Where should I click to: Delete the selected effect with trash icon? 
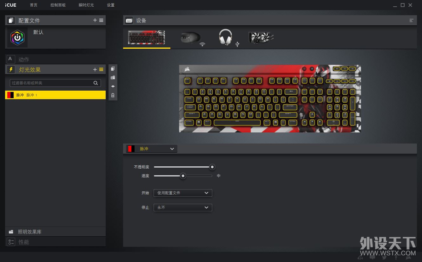point(113,95)
